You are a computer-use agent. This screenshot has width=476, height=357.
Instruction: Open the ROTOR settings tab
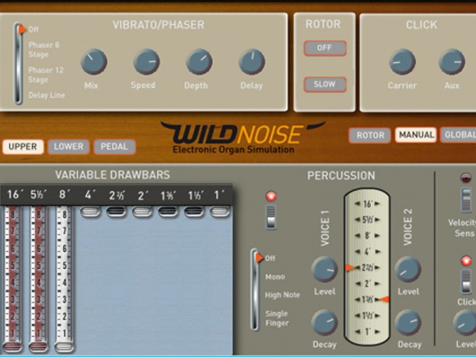(370, 135)
